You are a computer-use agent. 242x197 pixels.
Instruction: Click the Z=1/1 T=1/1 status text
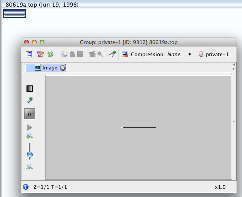click(50, 187)
